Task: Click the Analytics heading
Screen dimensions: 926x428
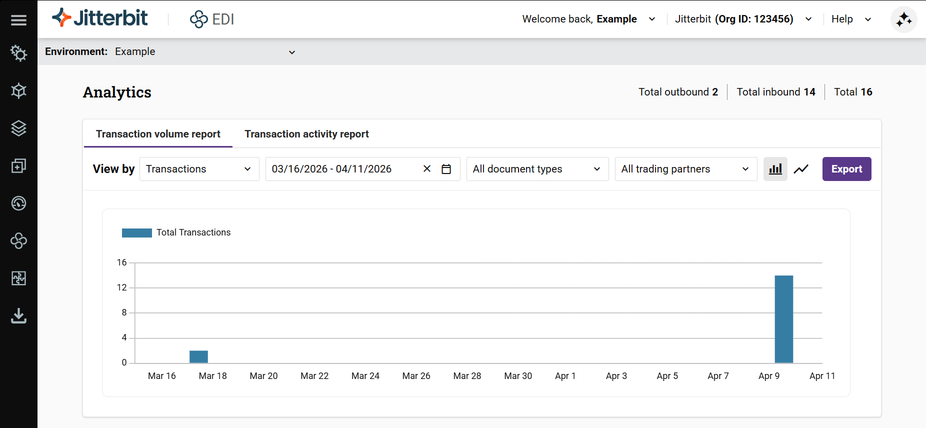Action: click(117, 92)
